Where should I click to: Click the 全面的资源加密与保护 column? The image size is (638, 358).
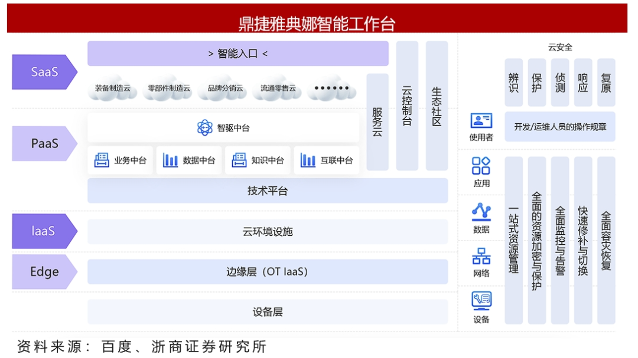(537, 240)
